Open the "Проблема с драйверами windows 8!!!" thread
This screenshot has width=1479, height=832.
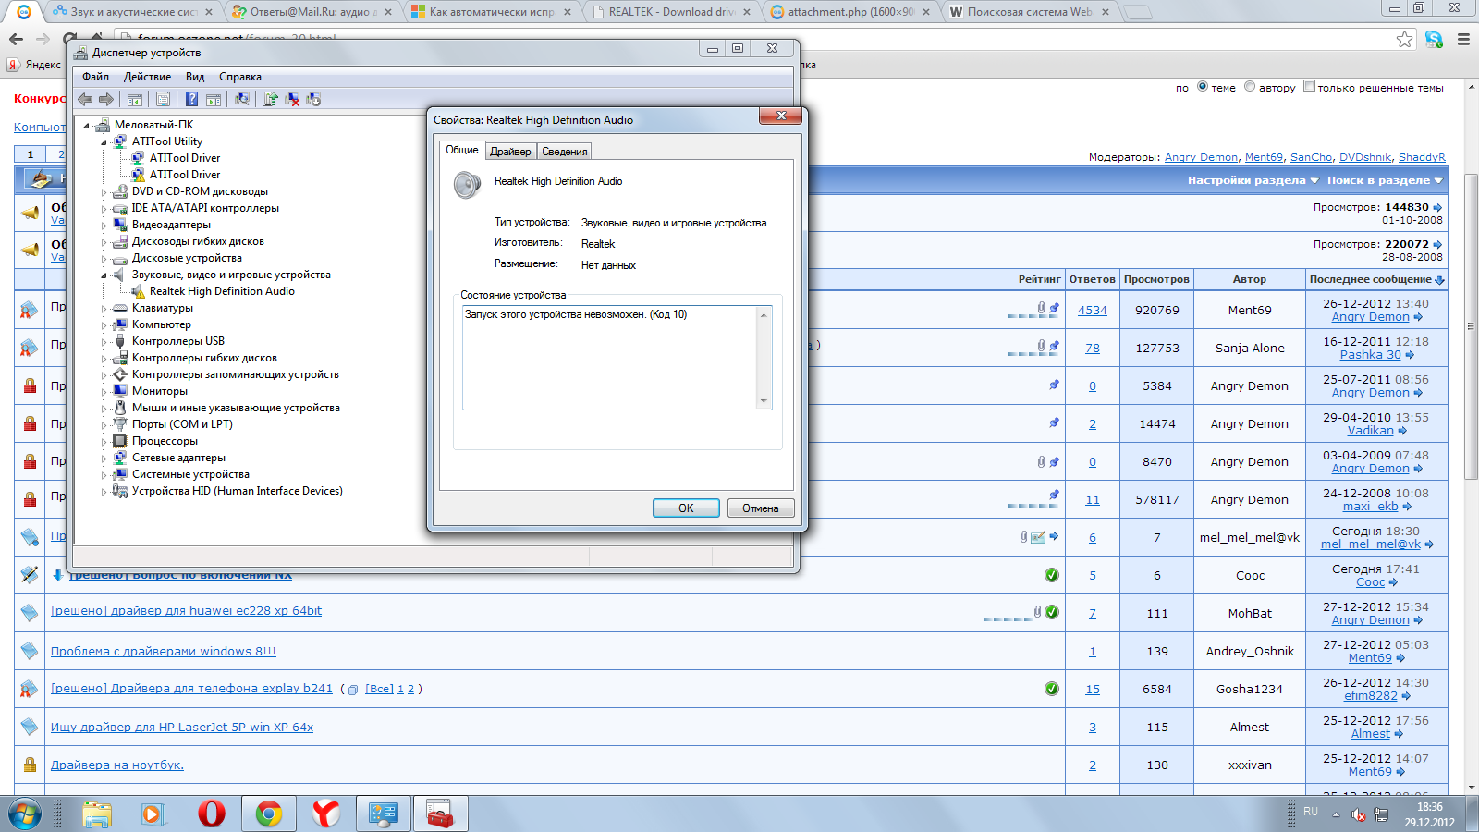(164, 652)
